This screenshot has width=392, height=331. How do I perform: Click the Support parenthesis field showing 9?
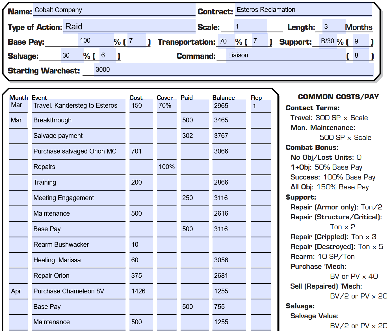click(361, 41)
